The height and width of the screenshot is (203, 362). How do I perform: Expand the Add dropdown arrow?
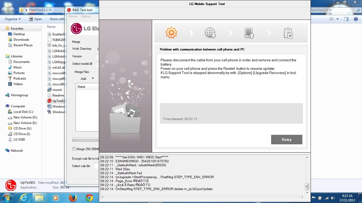point(93,79)
